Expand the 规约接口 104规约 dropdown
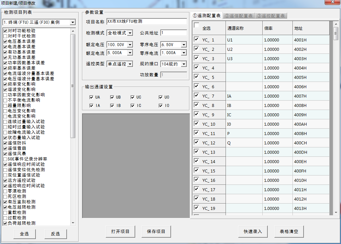 point(184,64)
